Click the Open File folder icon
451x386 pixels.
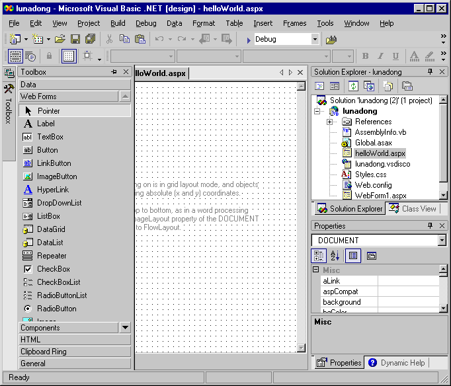click(60, 39)
